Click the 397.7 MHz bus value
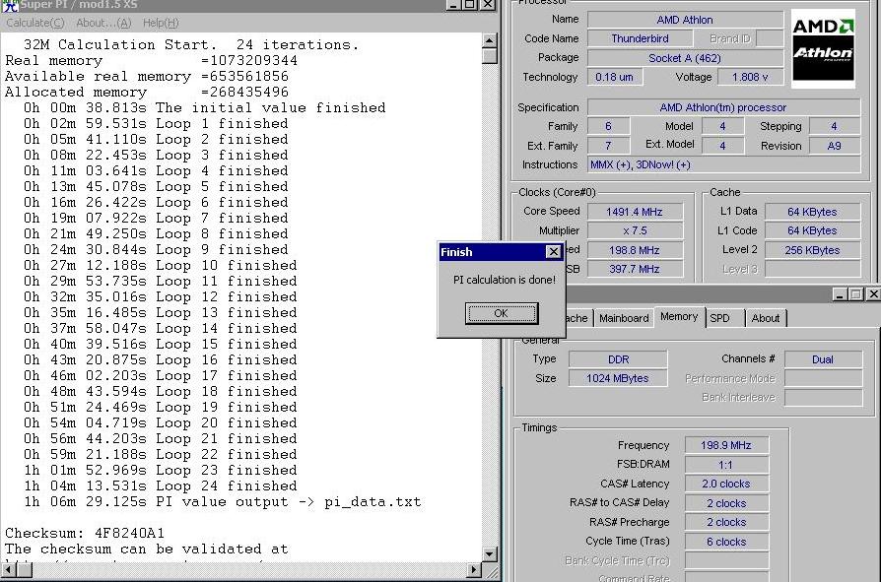 (x=635, y=269)
